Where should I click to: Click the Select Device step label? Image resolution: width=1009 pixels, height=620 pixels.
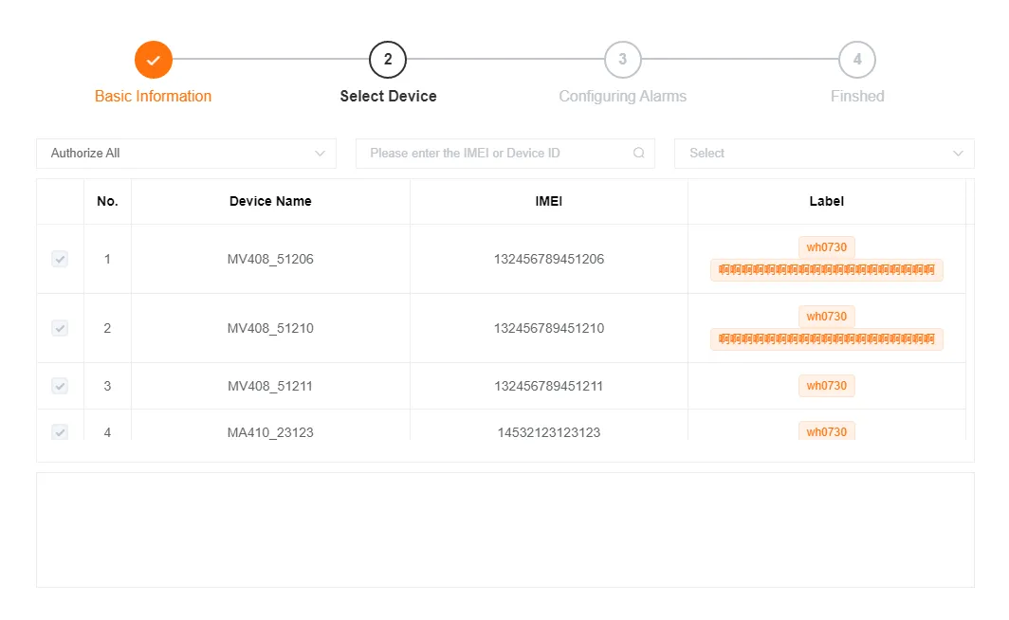388,96
